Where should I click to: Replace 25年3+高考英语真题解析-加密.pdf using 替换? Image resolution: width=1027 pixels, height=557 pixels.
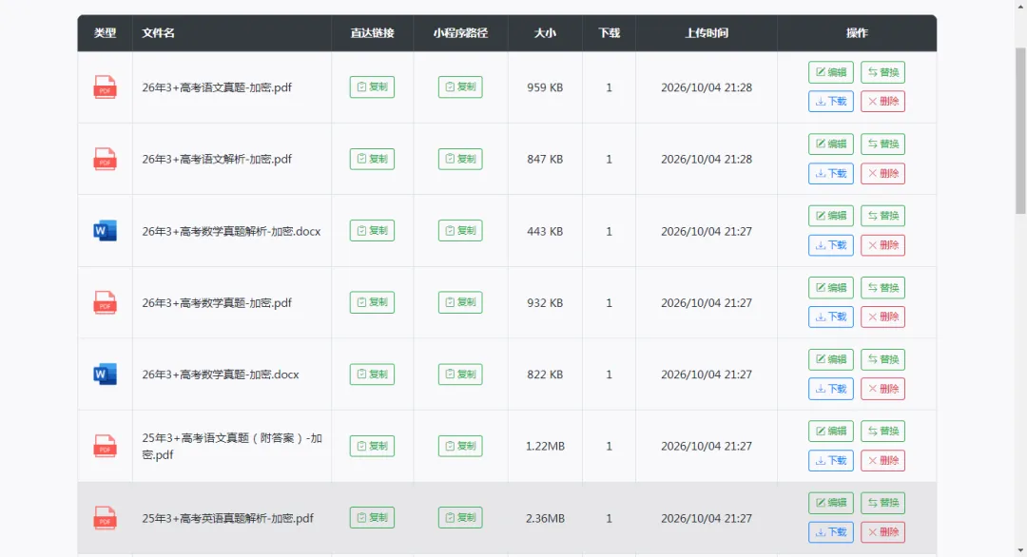[x=882, y=503]
